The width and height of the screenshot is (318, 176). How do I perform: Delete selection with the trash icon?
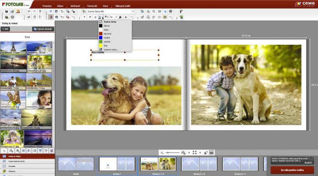coord(40,11)
